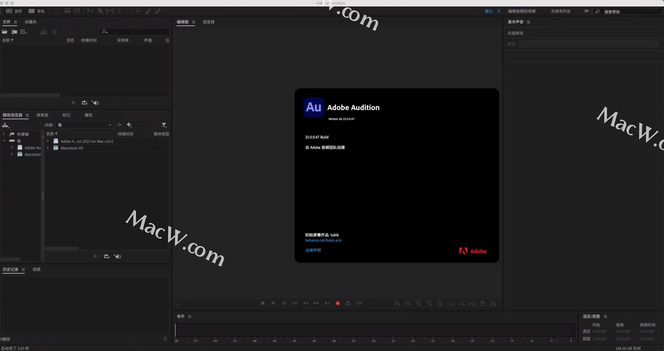Click filter file types icon in media browser

click(164, 125)
